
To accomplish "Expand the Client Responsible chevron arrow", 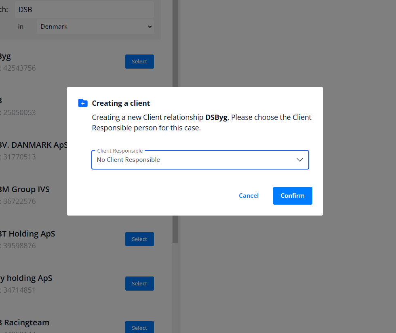I will tap(299, 160).
